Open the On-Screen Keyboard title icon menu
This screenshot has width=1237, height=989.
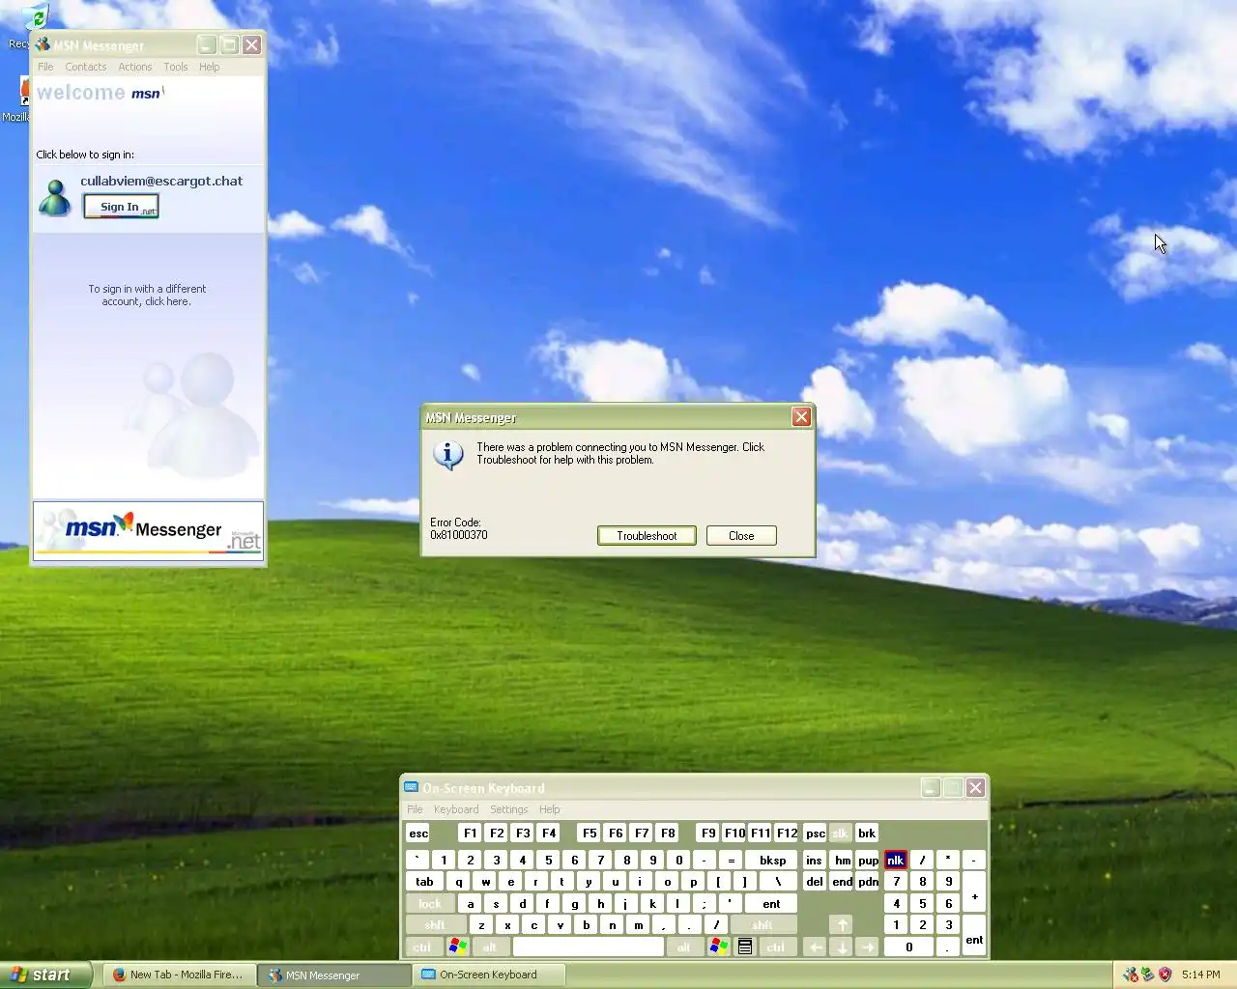click(411, 788)
